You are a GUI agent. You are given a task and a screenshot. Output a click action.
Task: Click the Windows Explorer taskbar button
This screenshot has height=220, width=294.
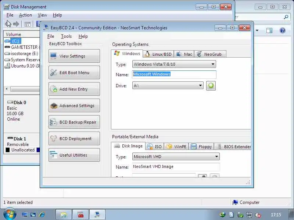click(64, 214)
